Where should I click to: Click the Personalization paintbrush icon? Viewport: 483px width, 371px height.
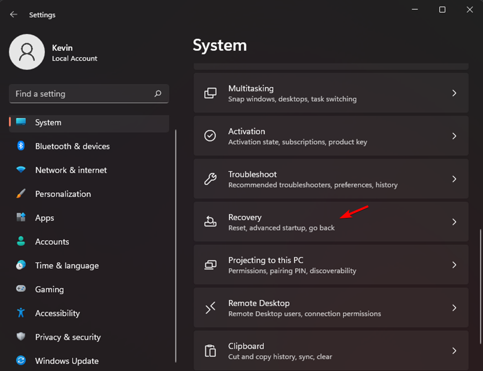coord(21,194)
